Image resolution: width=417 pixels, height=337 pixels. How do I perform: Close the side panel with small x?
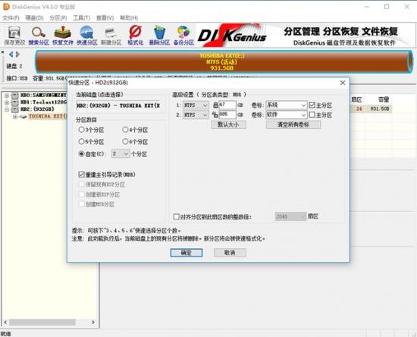2,52
